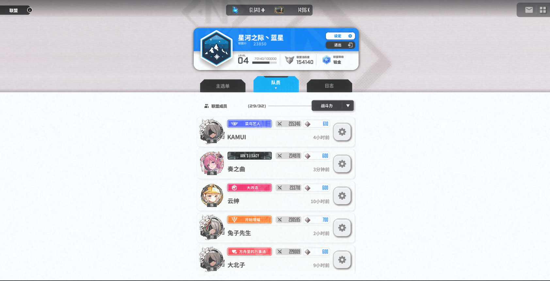Open gear settings for member KAMUI
Screen dimensions: 550x281
tap(342, 132)
